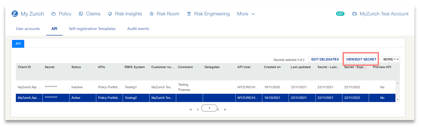Go to the last page icon
The image size is (421, 129).
point(225,109)
